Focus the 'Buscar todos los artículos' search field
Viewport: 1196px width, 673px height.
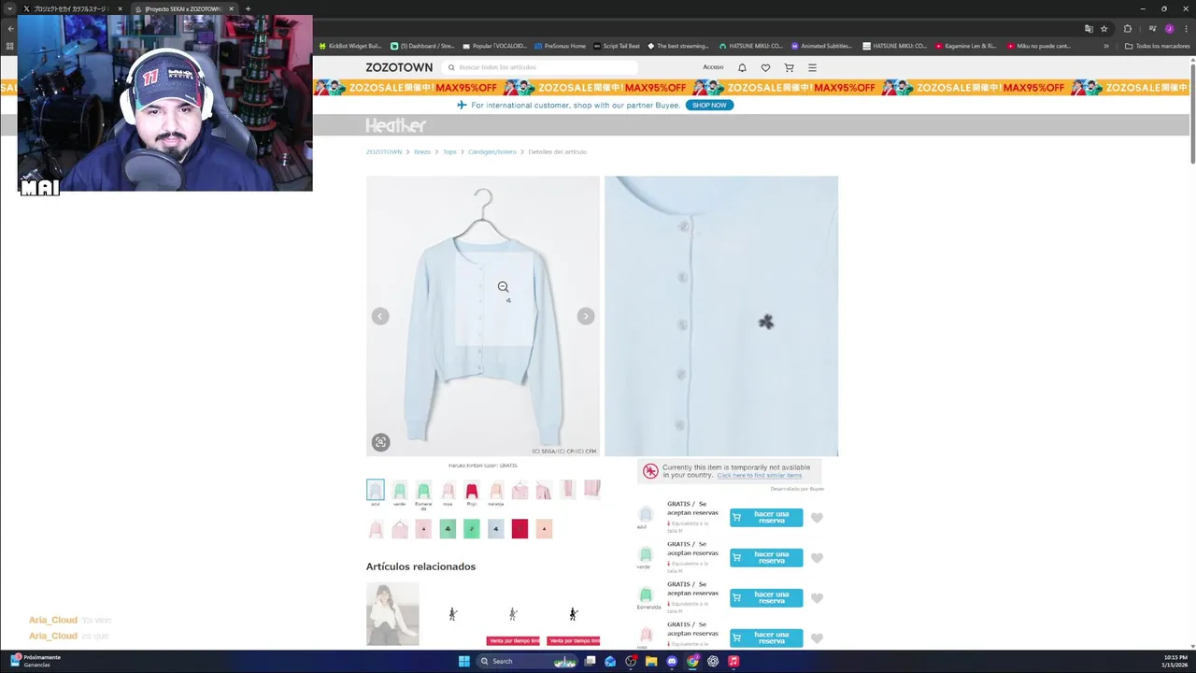542,67
